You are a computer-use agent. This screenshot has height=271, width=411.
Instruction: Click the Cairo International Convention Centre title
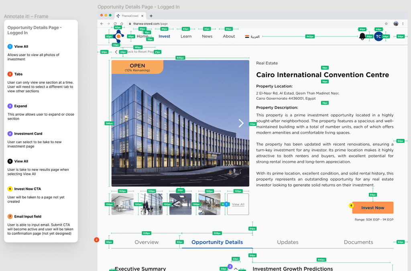tap(322, 75)
